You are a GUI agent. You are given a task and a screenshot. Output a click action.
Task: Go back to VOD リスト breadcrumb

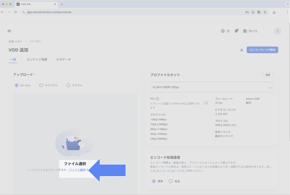pyautogui.click(x=16, y=41)
